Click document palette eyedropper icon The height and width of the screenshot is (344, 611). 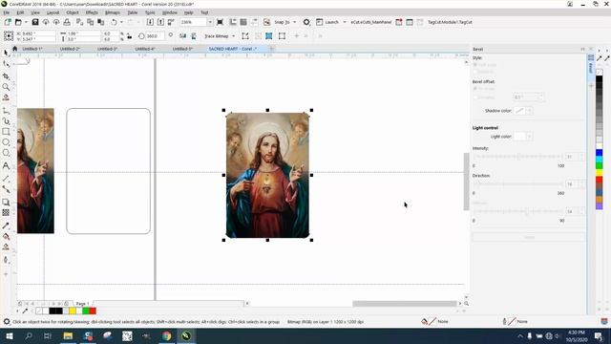26,311
